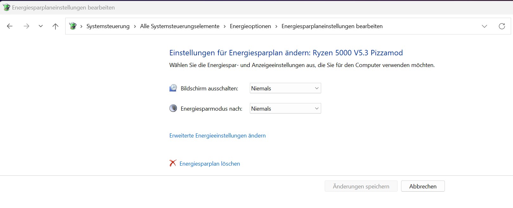This screenshot has height=208, width=513.
Task: Click Änderungen speichern button
Action: (x=361, y=186)
